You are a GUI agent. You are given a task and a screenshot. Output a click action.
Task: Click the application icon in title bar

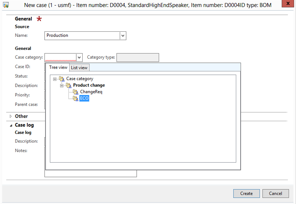(x=6, y=5)
